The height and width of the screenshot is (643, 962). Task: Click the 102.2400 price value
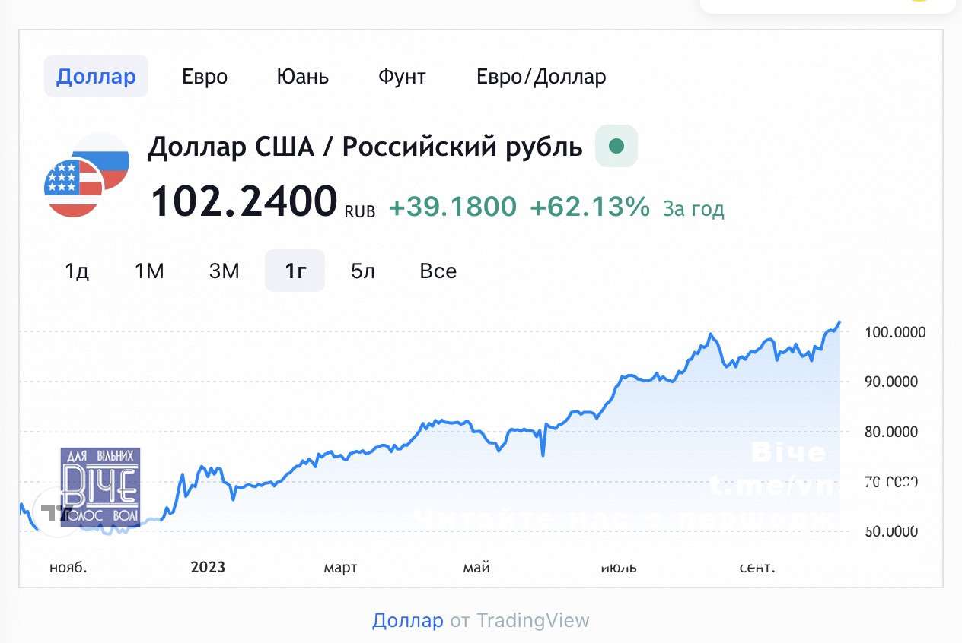(x=244, y=202)
